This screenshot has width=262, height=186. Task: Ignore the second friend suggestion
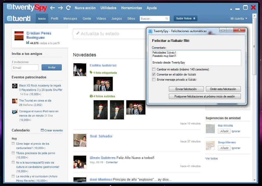[236, 148]
